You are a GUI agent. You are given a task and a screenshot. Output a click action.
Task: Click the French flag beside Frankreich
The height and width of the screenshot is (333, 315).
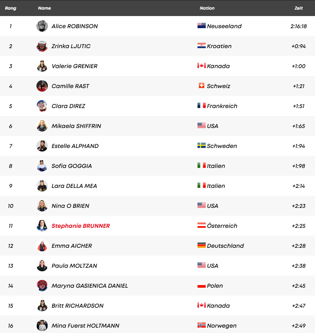click(201, 106)
